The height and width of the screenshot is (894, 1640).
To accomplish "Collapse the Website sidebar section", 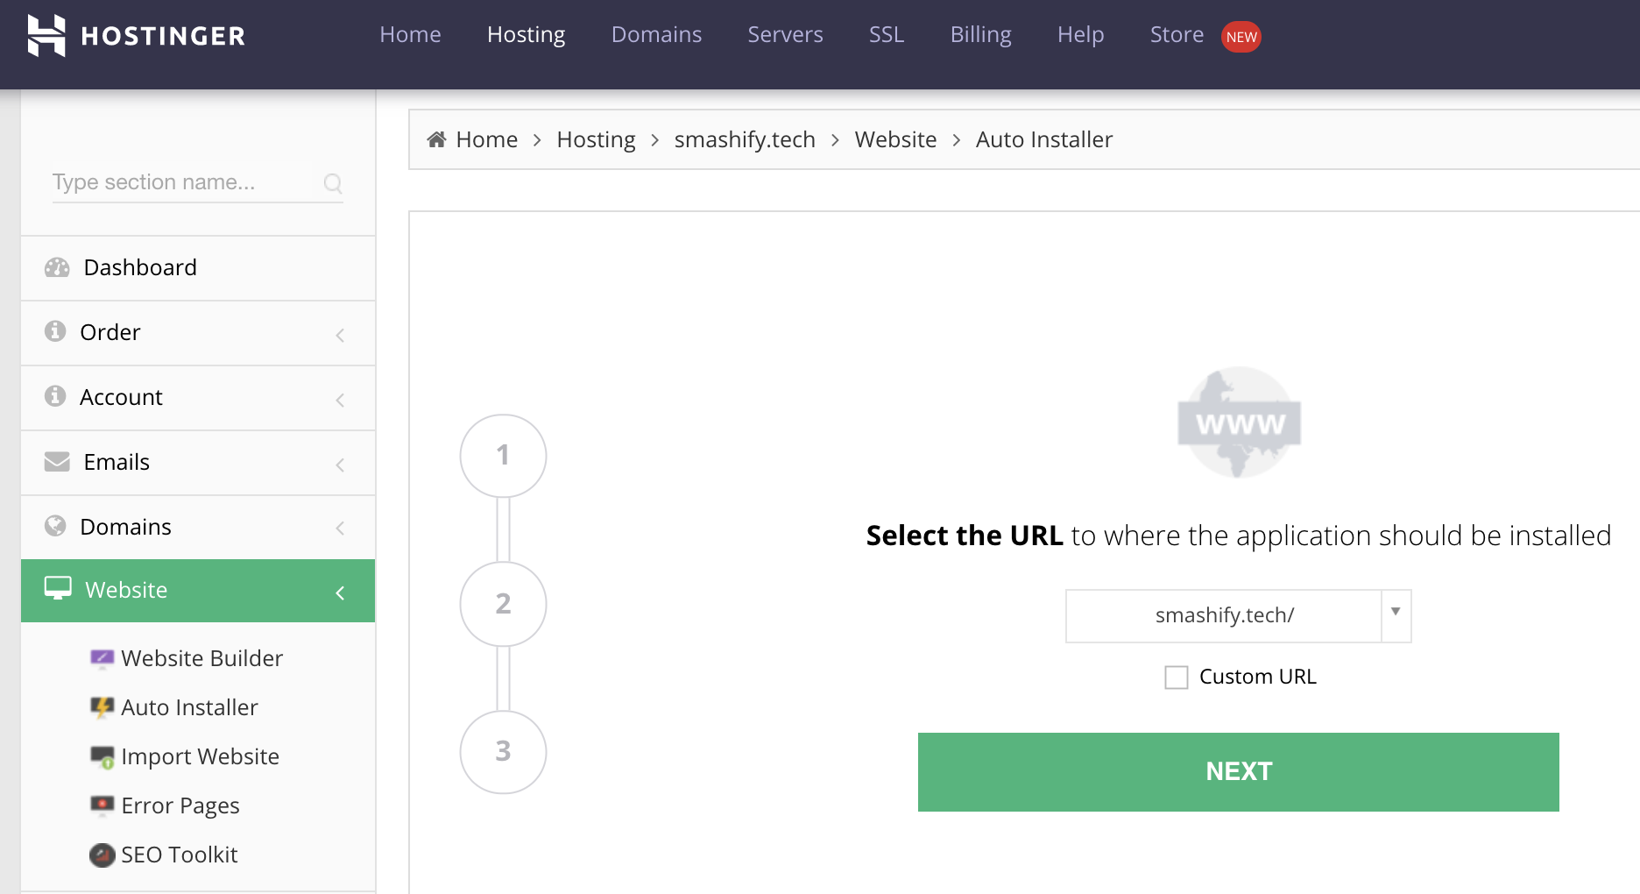I will click(198, 591).
